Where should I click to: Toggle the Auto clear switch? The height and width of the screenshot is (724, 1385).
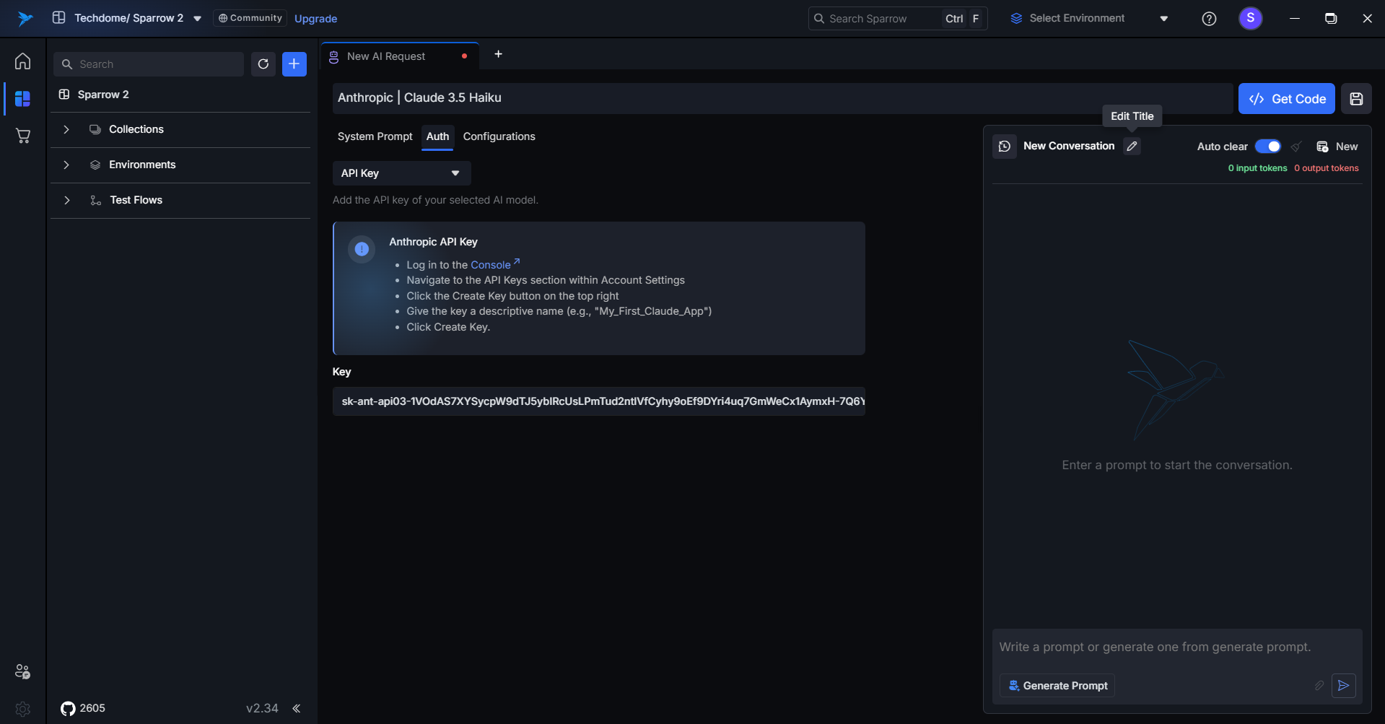1267,147
